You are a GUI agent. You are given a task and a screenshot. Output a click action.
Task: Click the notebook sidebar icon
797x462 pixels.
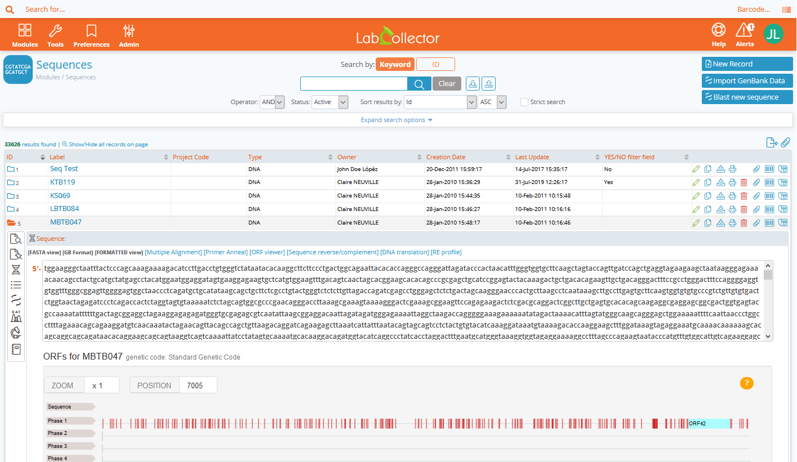[x=16, y=349]
